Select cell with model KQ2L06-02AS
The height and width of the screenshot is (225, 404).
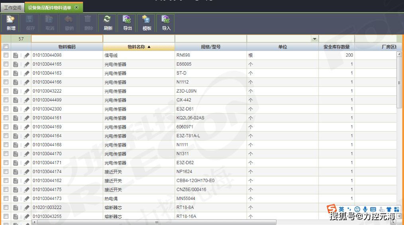pos(211,118)
